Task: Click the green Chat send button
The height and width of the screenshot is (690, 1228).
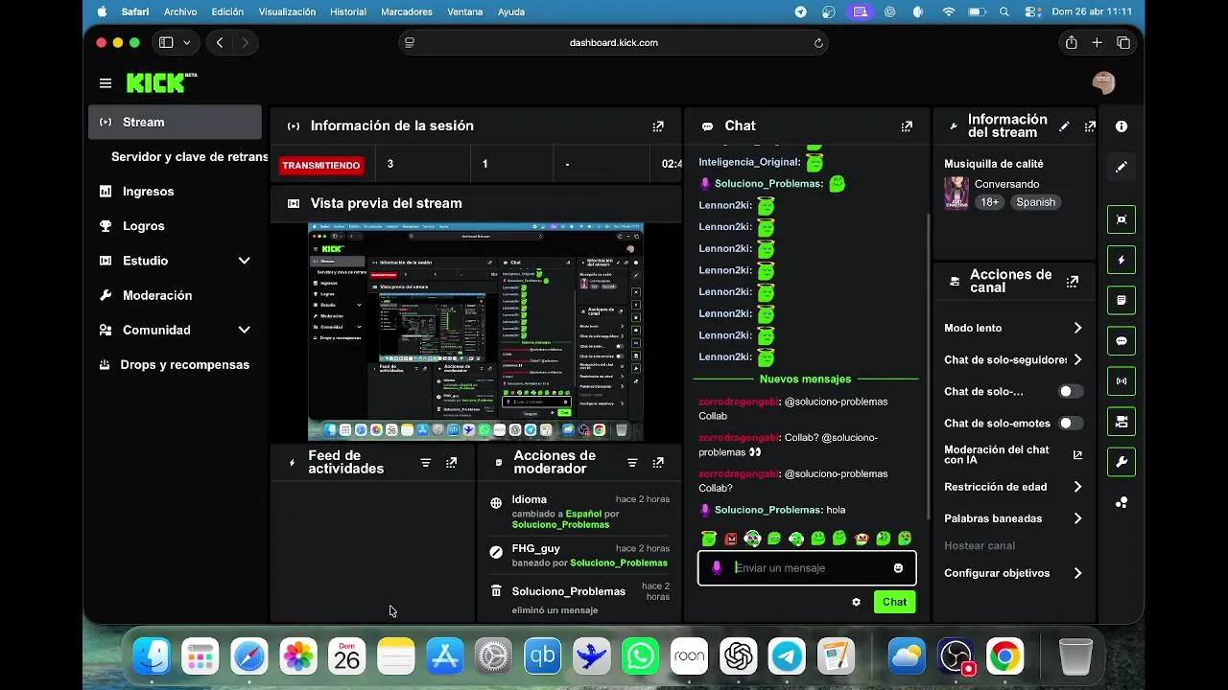Action: click(894, 602)
